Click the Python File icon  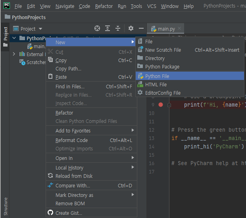[x=140, y=76]
